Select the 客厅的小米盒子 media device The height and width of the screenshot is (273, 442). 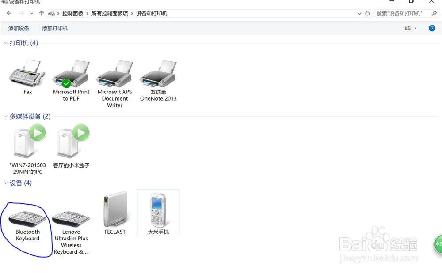pyautogui.click(x=71, y=141)
